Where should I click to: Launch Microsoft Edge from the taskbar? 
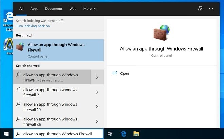tap(123, 134)
